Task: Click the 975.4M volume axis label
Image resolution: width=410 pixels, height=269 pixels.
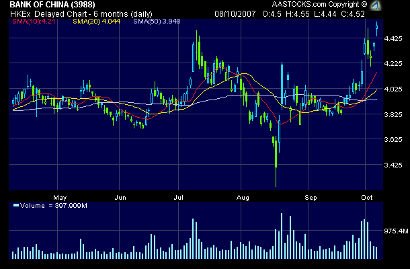Action: 396,231
